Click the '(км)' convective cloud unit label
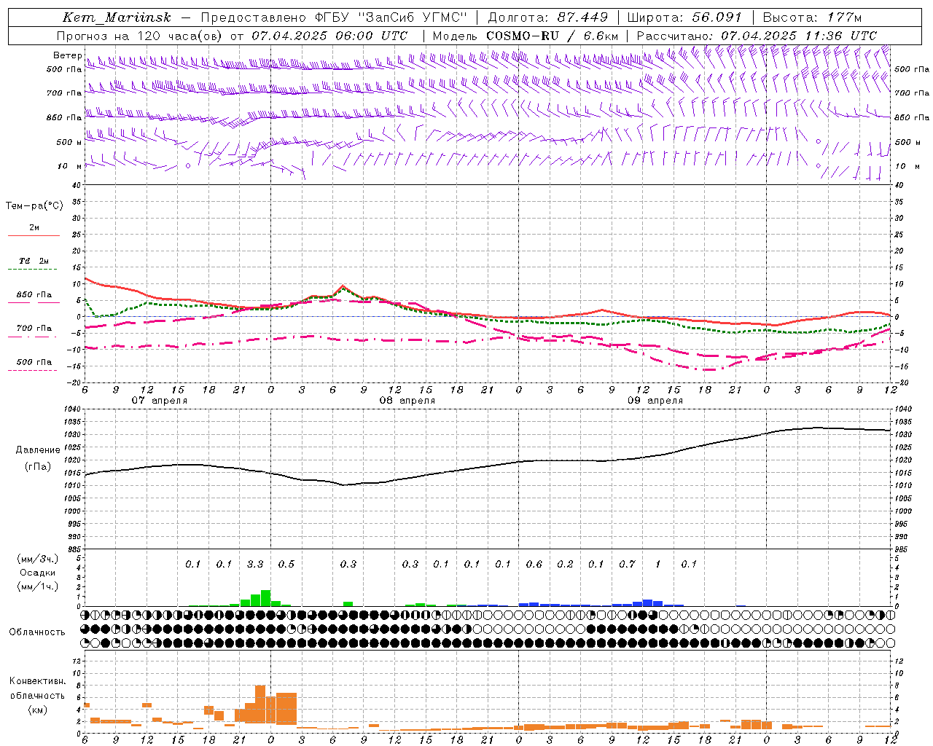This screenshot has height=746, width=933. 37,710
